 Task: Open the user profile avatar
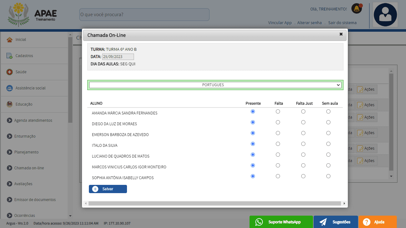[385, 15]
